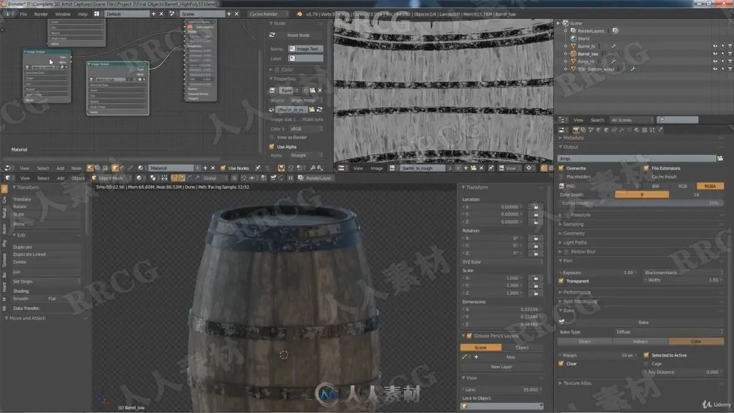Screen dimensions: 734x413
Task: Open the Cycles Render engine dropdown
Action: (x=269, y=13)
